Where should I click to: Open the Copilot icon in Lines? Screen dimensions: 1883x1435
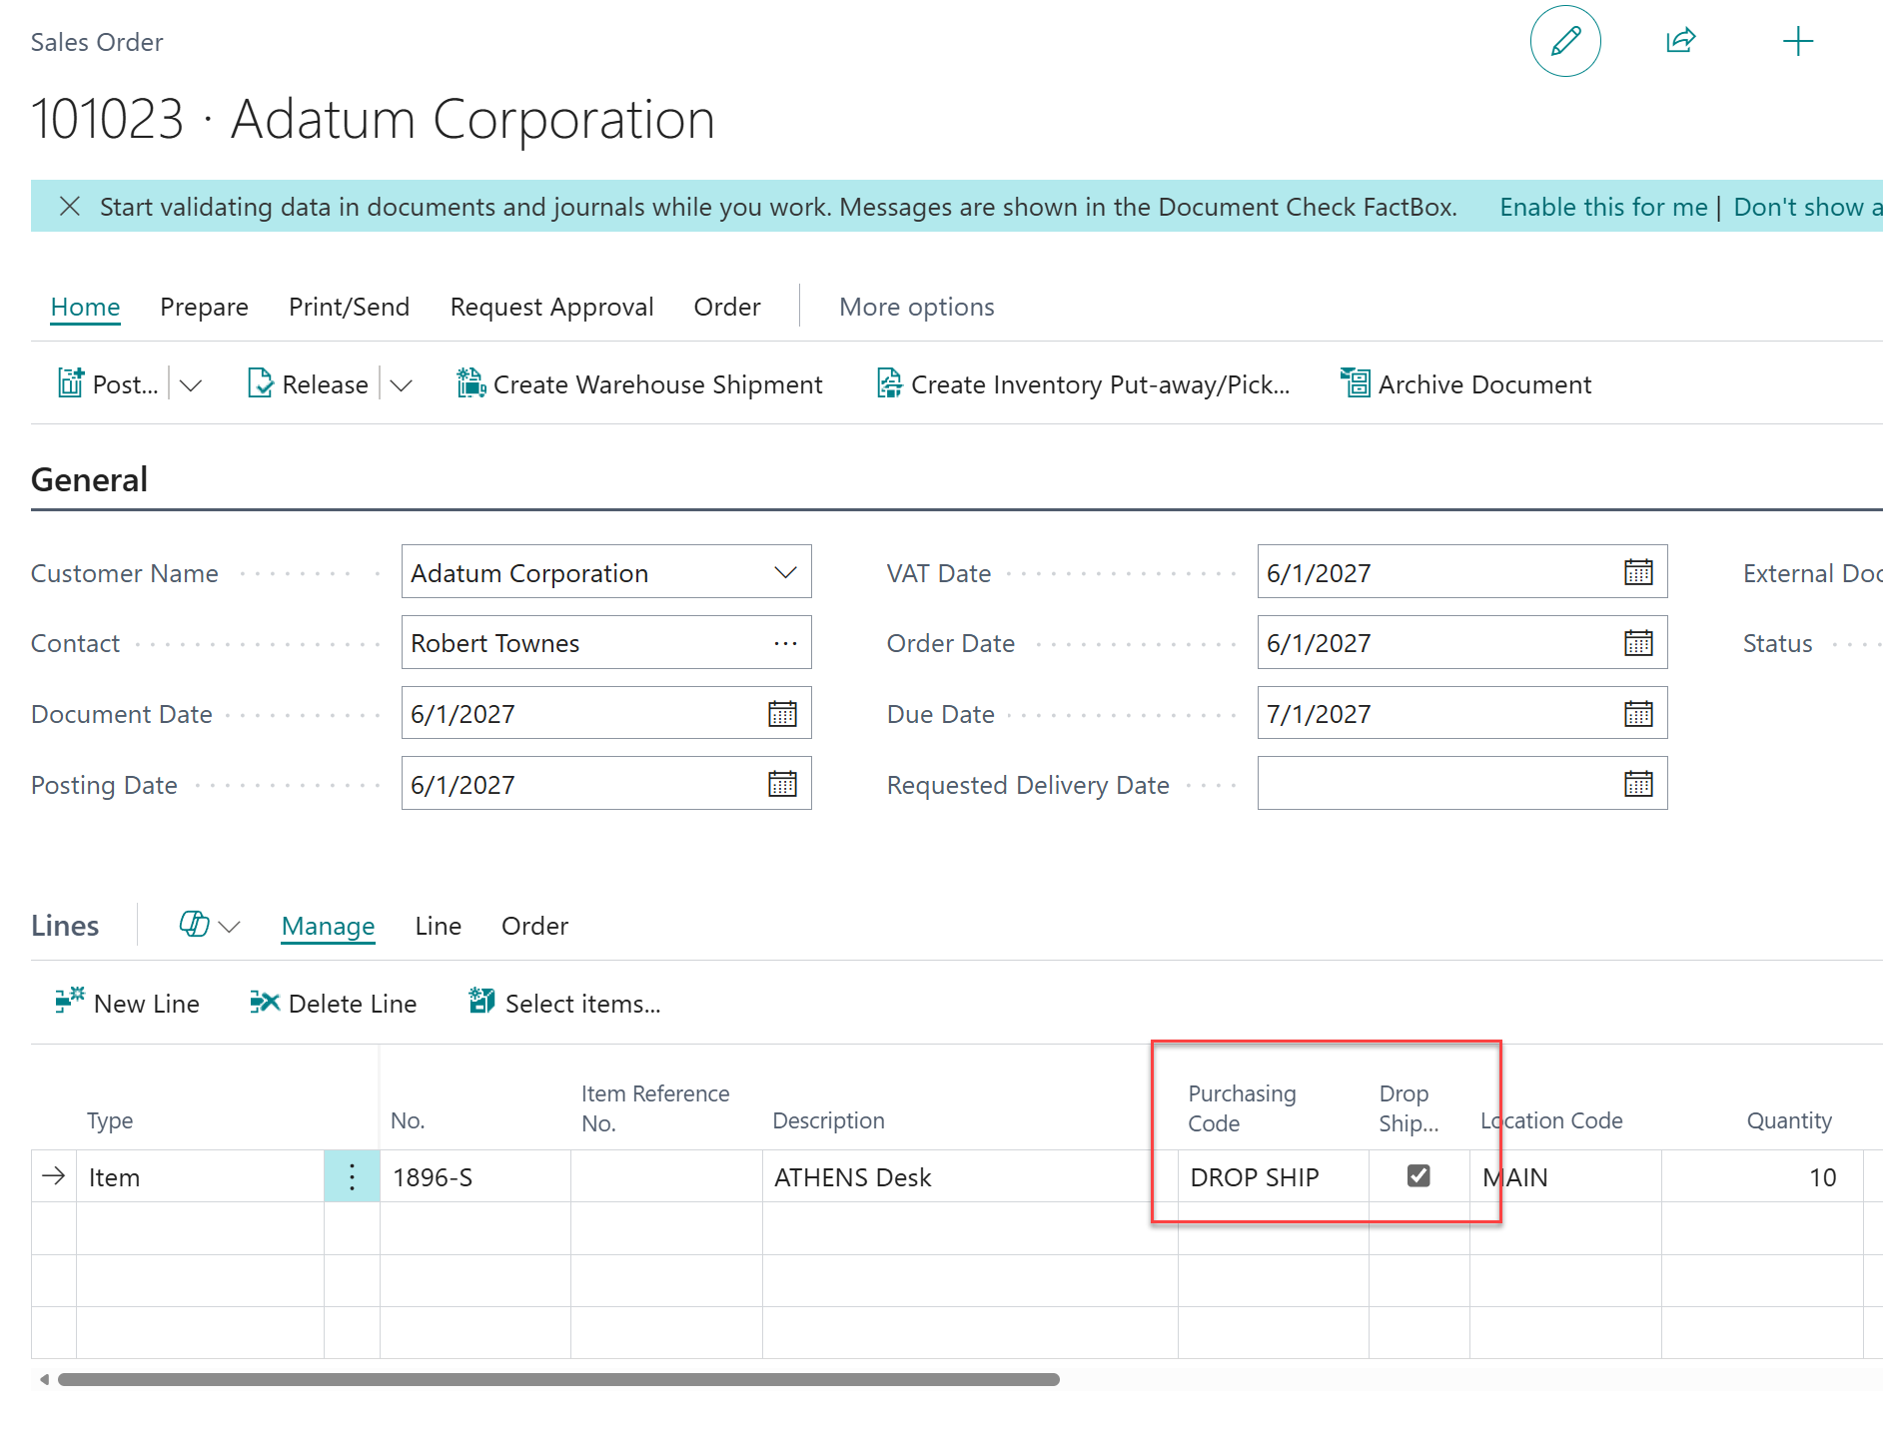[194, 925]
